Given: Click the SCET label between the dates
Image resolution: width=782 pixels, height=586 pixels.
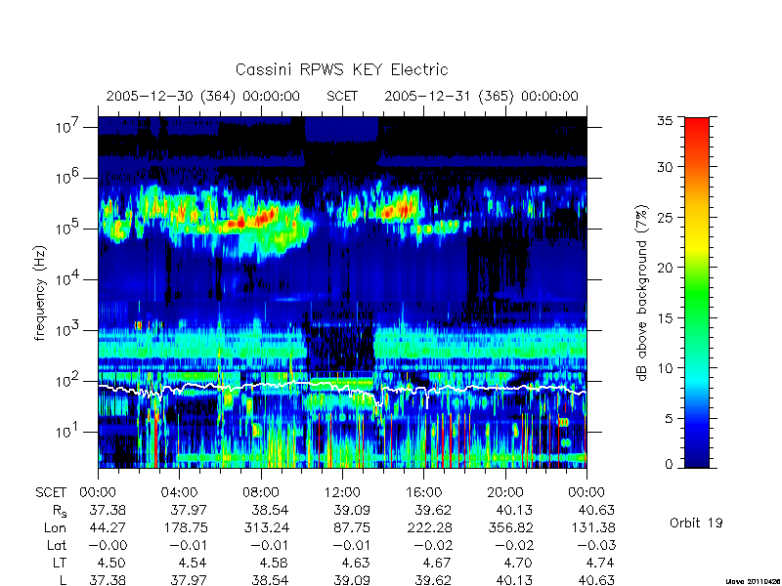Looking at the screenshot, I should tap(342, 96).
